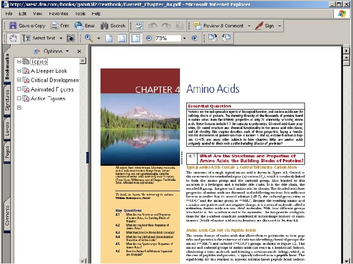The image size is (353, 264).
Task: Click the Fit Width page icon
Action: tap(135, 39)
